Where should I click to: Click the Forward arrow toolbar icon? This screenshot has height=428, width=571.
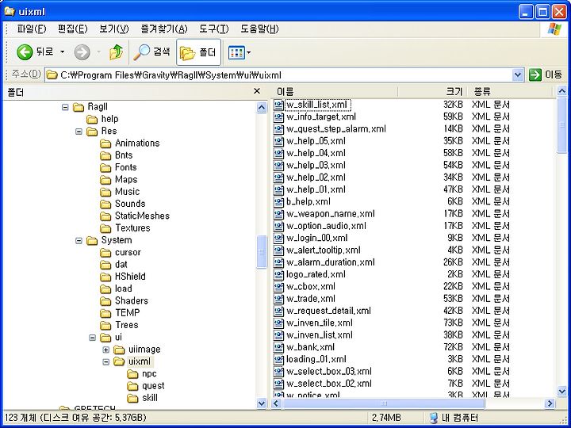tap(82, 52)
